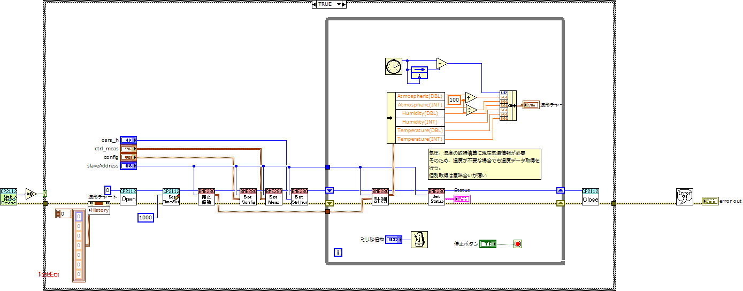
Task: Select the TRUE case label
Action: (325, 4)
